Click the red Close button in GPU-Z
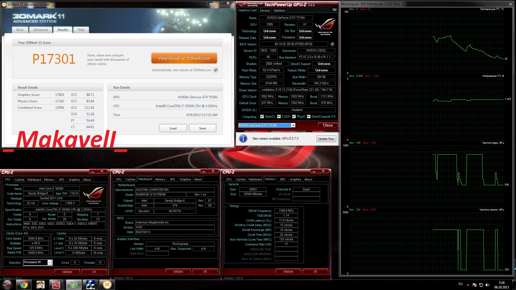Image resolution: width=516 pixels, height=290 pixels. [328, 125]
